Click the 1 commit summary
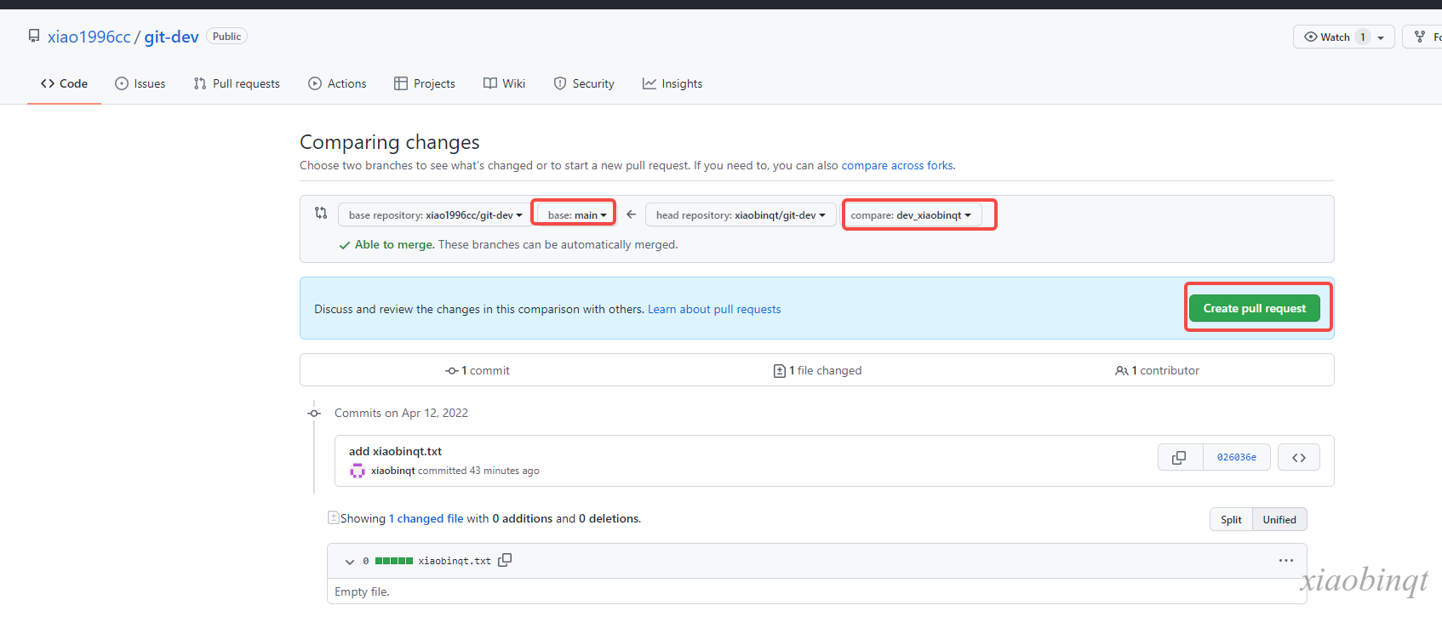 [x=478, y=370]
